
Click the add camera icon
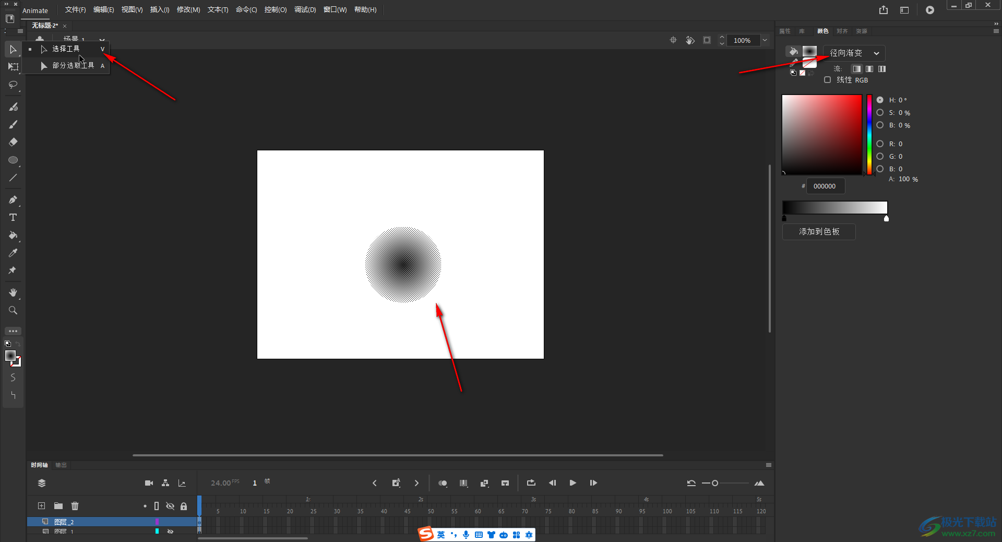click(149, 483)
